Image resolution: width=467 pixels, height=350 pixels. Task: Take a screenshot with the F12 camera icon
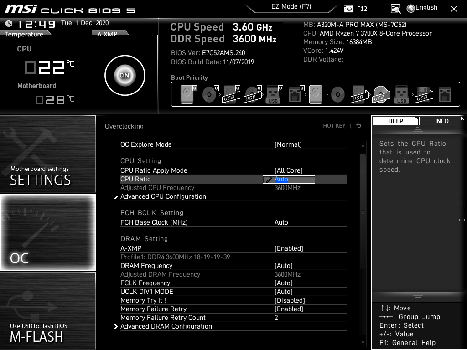(x=348, y=9)
